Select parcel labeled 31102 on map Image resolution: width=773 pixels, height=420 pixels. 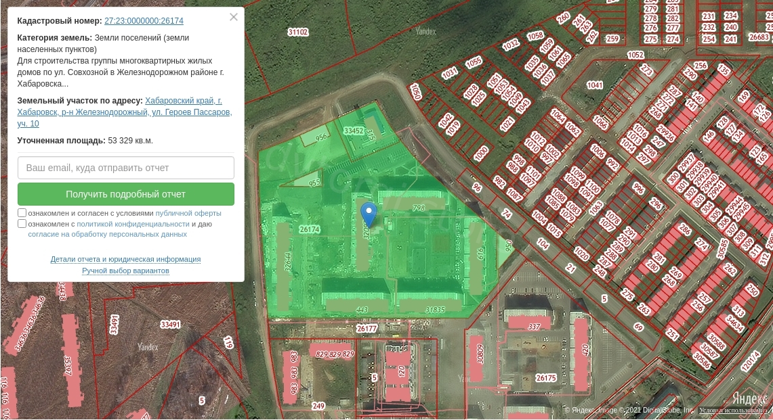click(x=297, y=32)
